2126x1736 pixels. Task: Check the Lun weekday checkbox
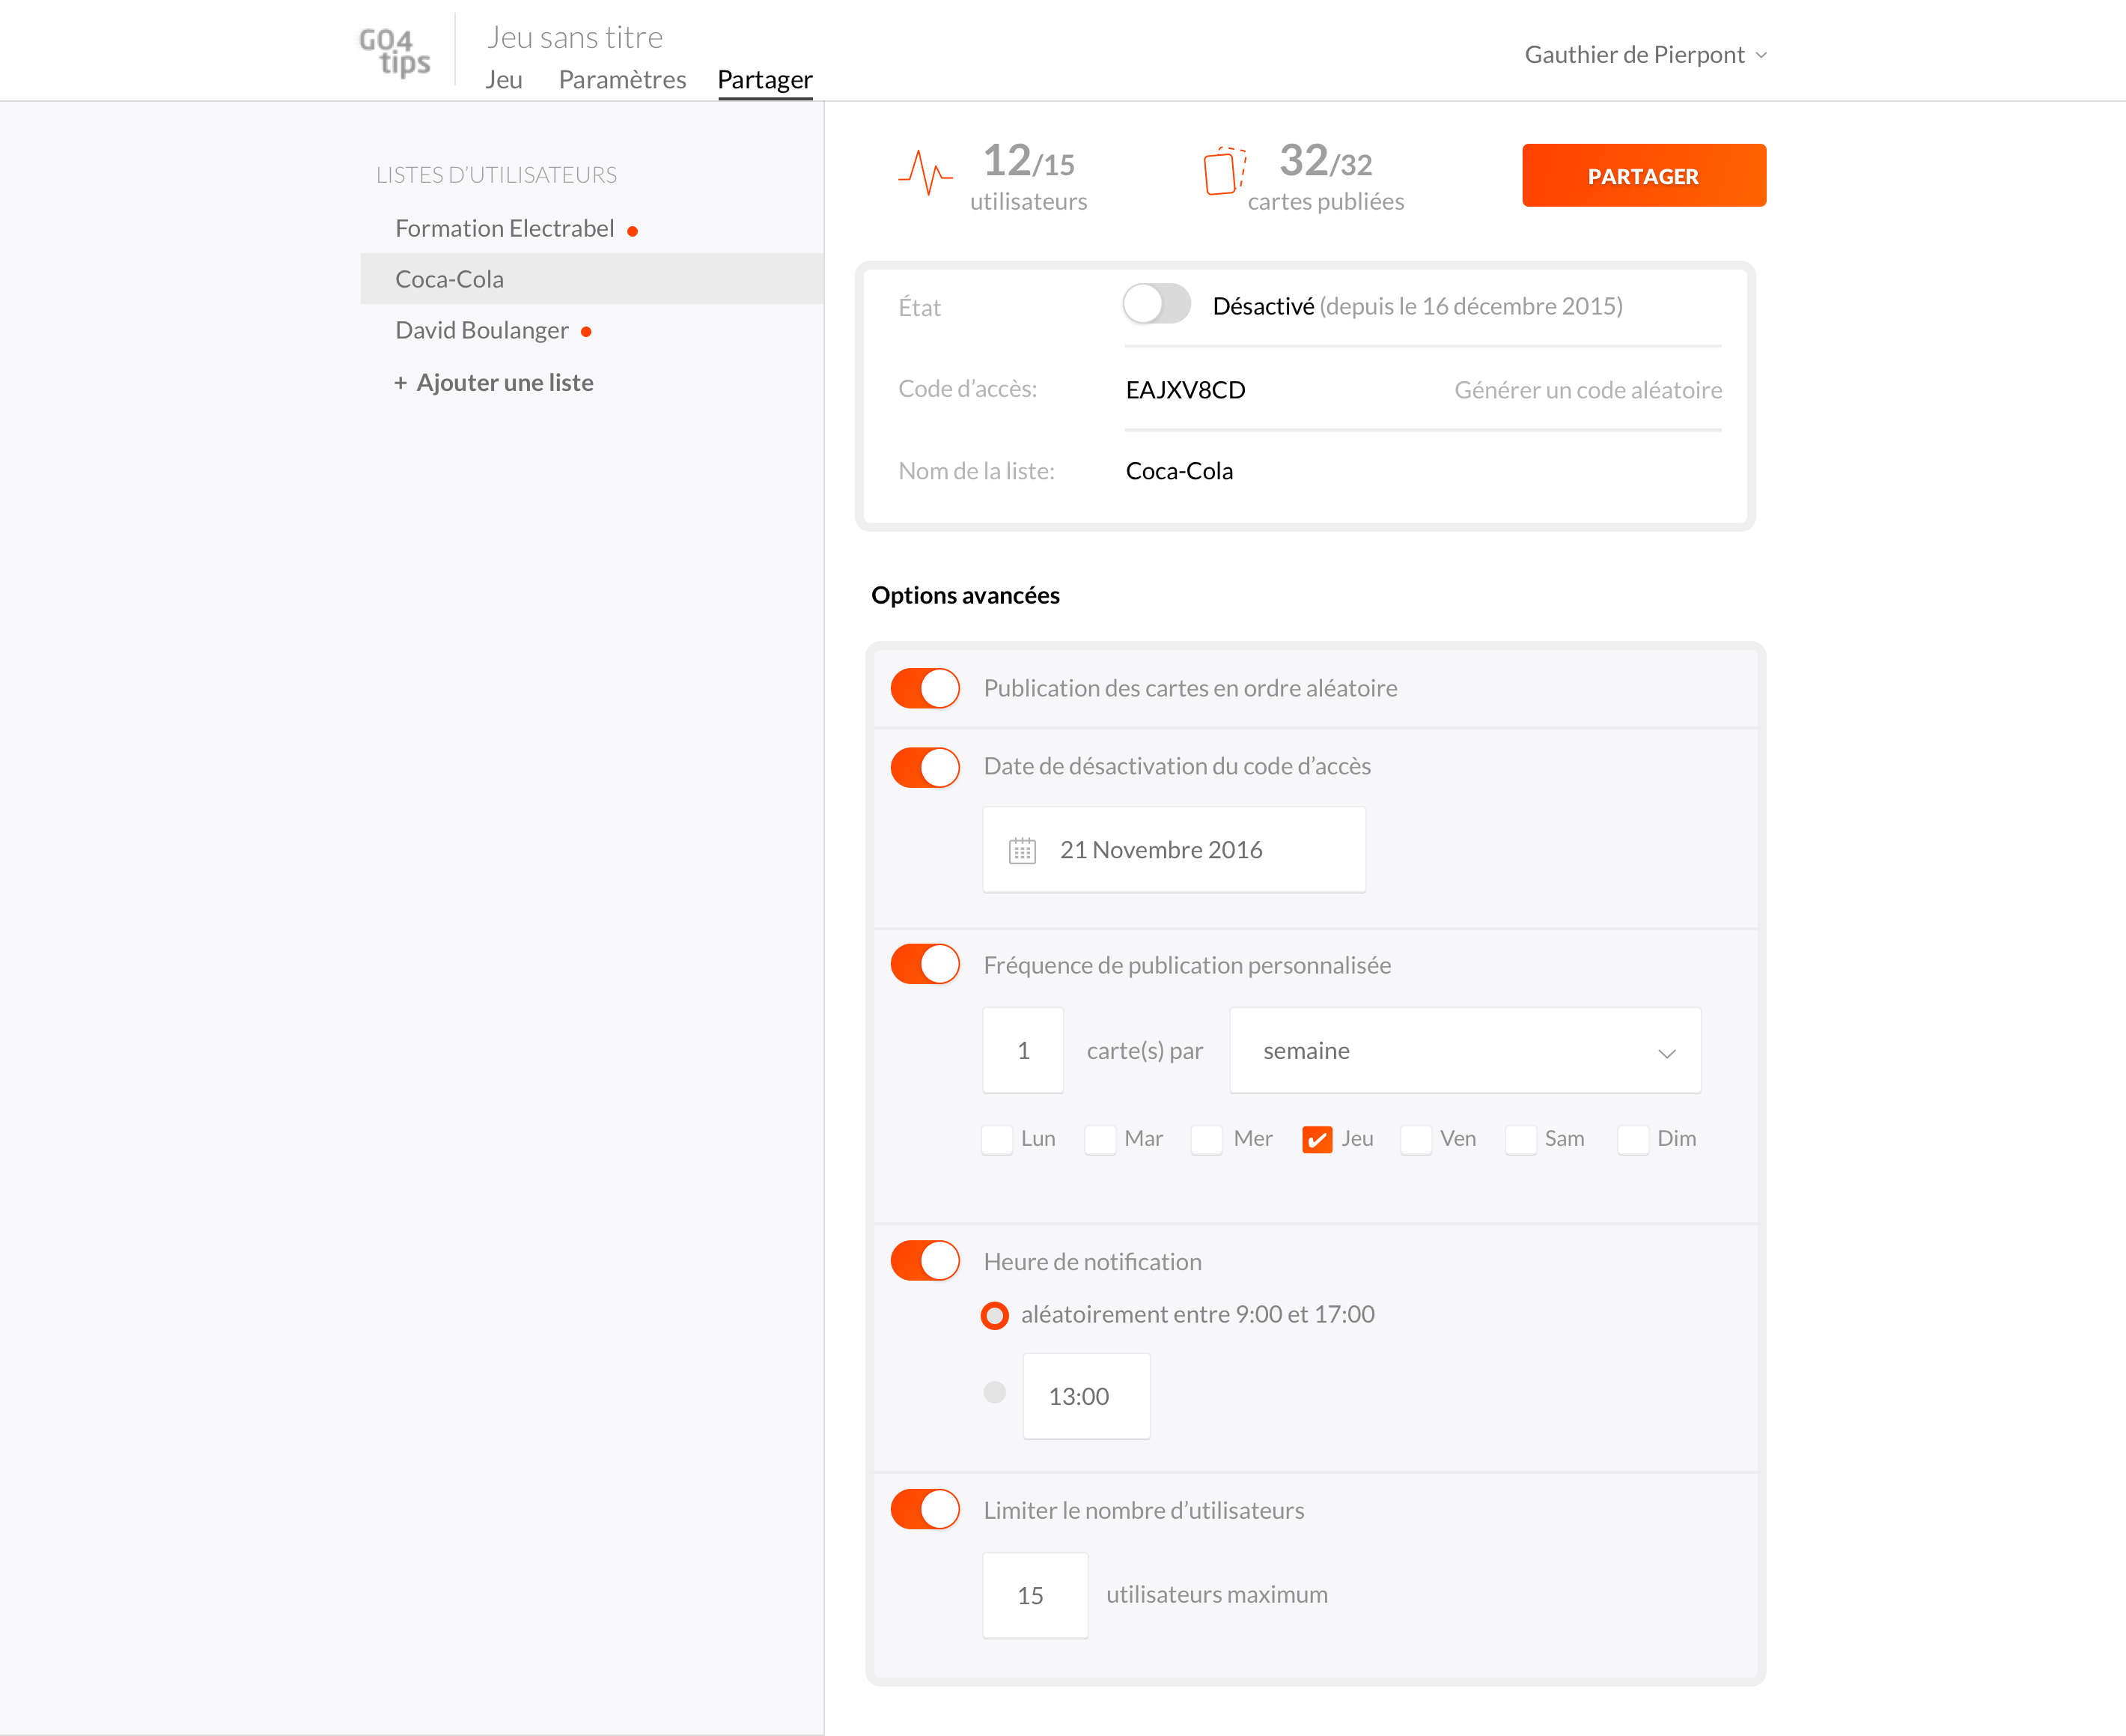point(996,1139)
